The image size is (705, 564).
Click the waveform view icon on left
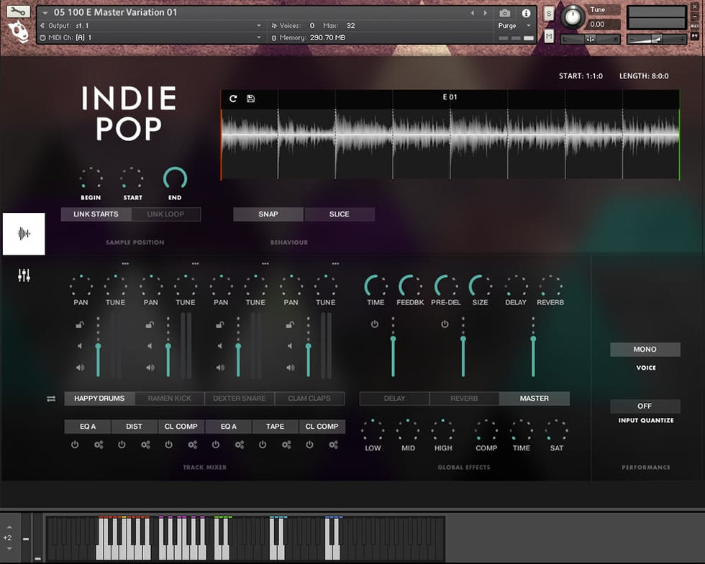pos(24,234)
